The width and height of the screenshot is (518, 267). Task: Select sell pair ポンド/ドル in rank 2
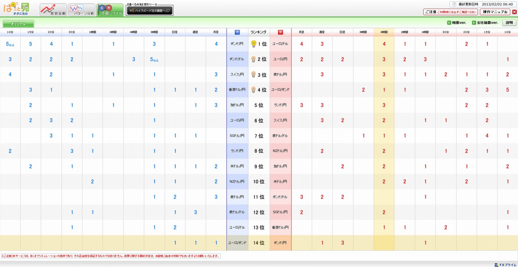pos(237,59)
